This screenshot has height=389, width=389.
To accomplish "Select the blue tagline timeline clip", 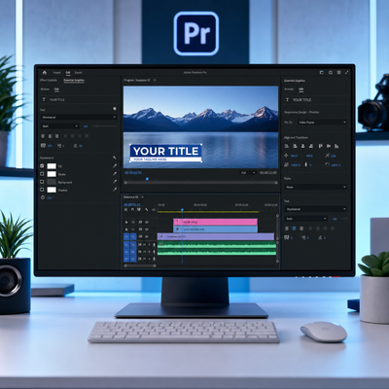I will pos(215,230).
